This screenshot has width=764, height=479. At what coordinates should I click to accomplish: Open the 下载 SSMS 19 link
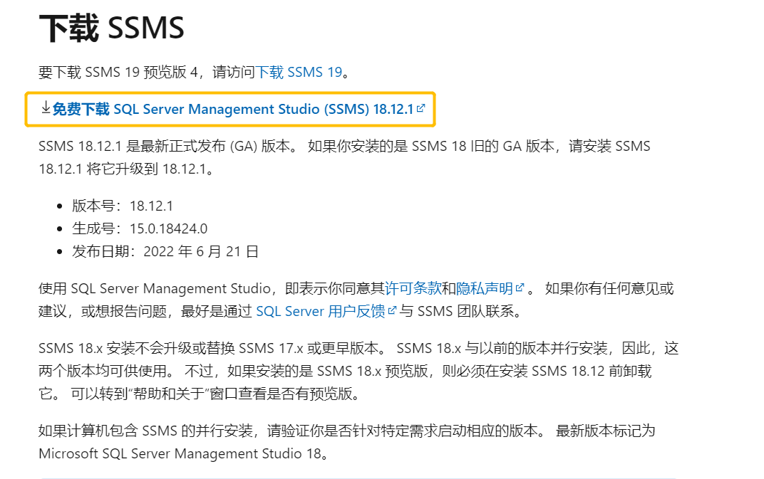click(x=299, y=72)
